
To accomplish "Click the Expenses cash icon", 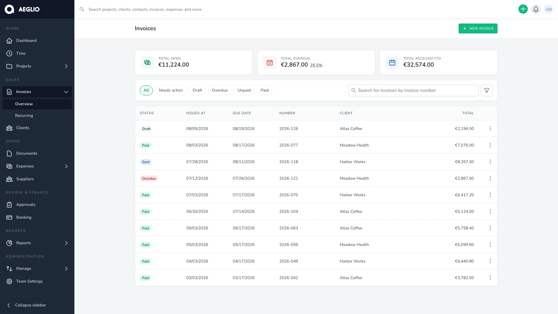I will tap(9, 166).
